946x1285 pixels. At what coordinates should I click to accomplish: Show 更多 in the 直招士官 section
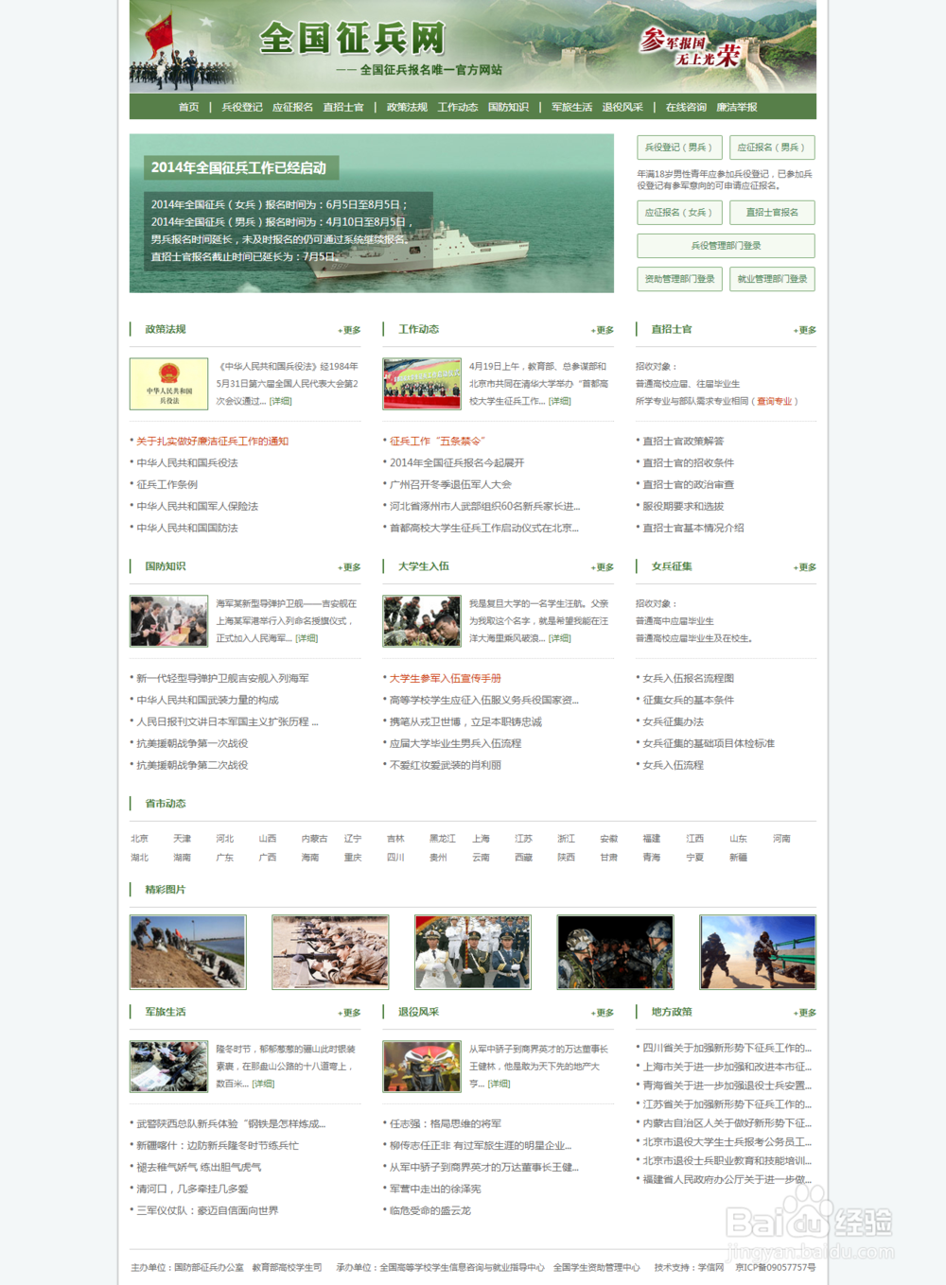pos(805,330)
